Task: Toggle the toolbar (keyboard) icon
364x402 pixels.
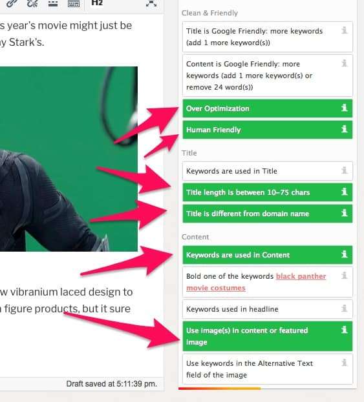Action: [x=74, y=3]
